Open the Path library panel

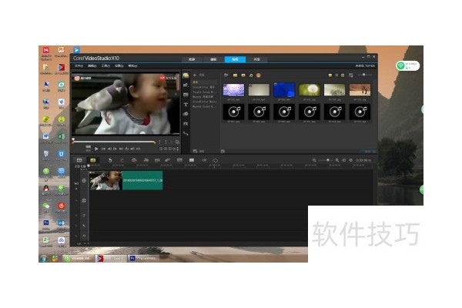click(186, 133)
